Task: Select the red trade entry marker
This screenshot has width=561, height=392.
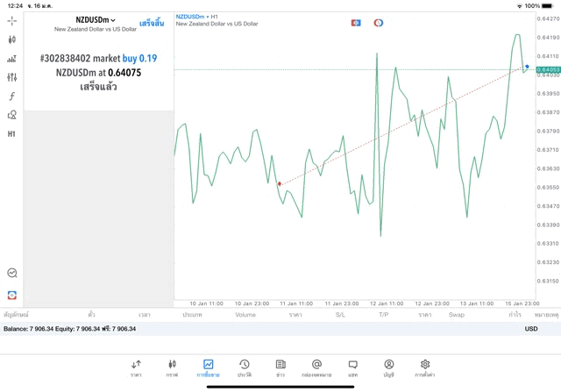Action: coord(280,183)
